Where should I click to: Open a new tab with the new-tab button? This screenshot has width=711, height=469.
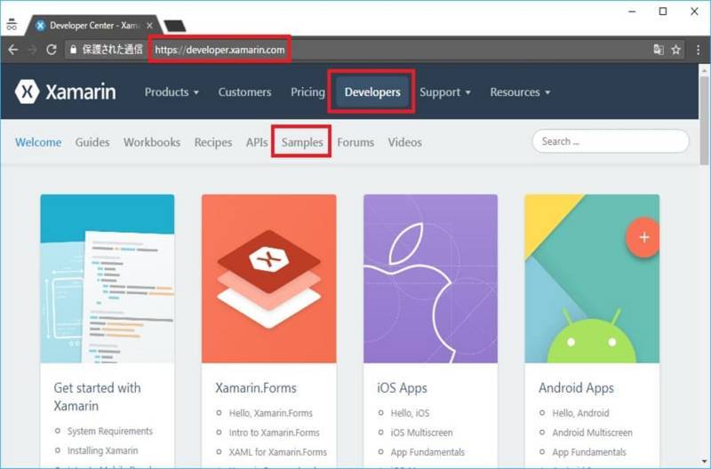[x=174, y=26]
